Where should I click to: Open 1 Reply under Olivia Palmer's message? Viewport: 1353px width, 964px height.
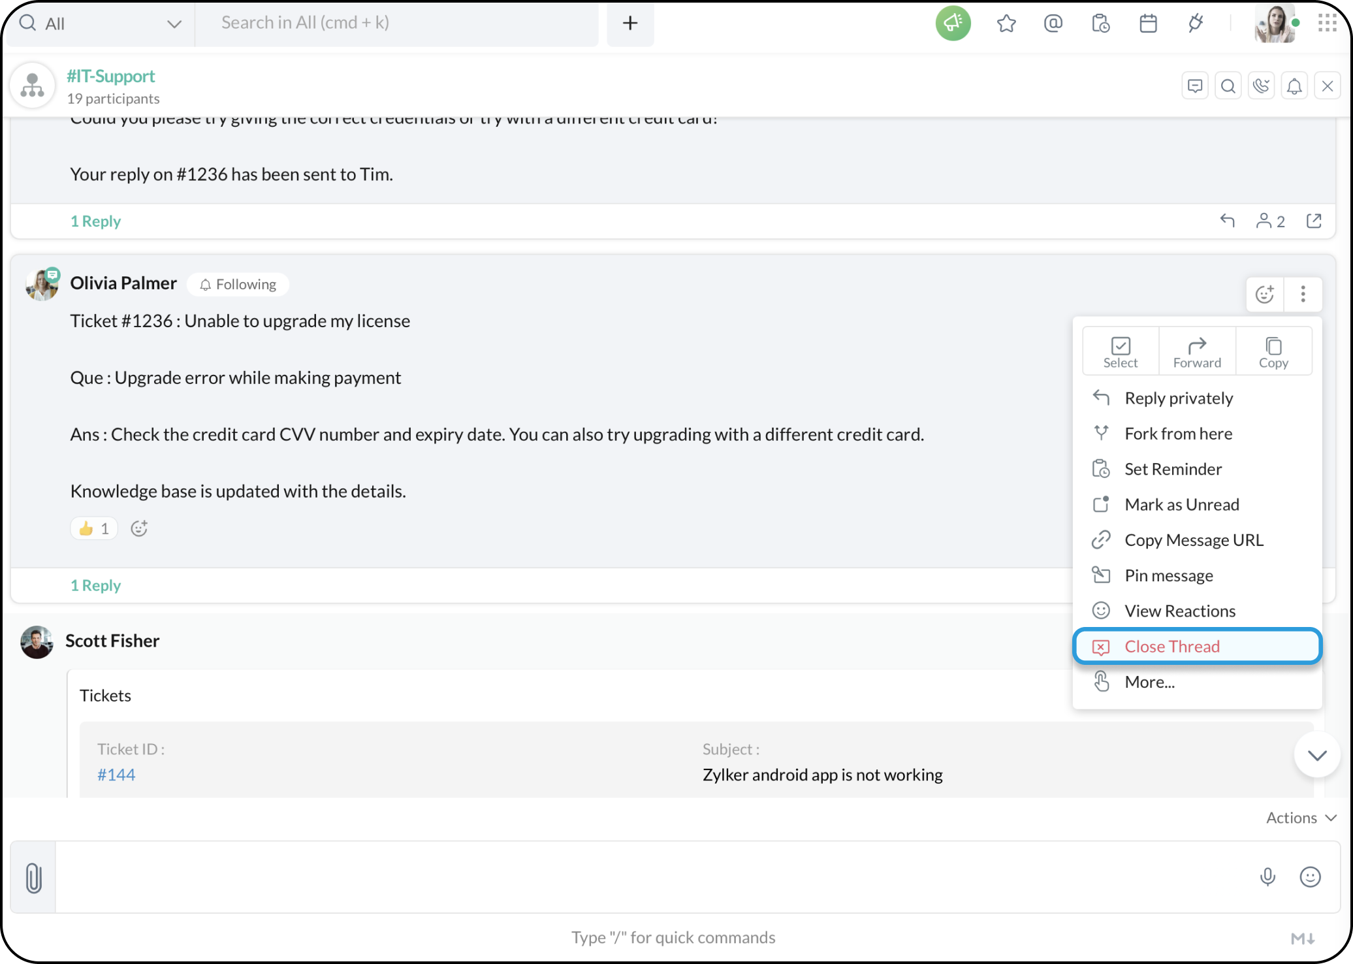pyautogui.click(x=95, y=585)
